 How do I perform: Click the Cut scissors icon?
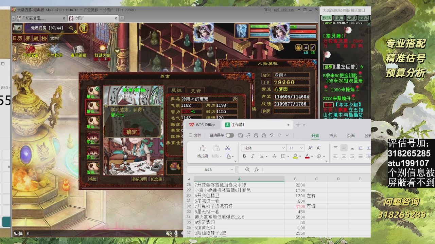[x=228, y=148]
